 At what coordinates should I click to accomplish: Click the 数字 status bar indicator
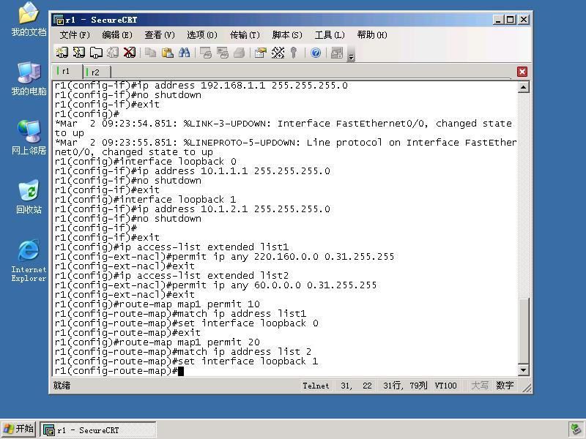[505, 386]
